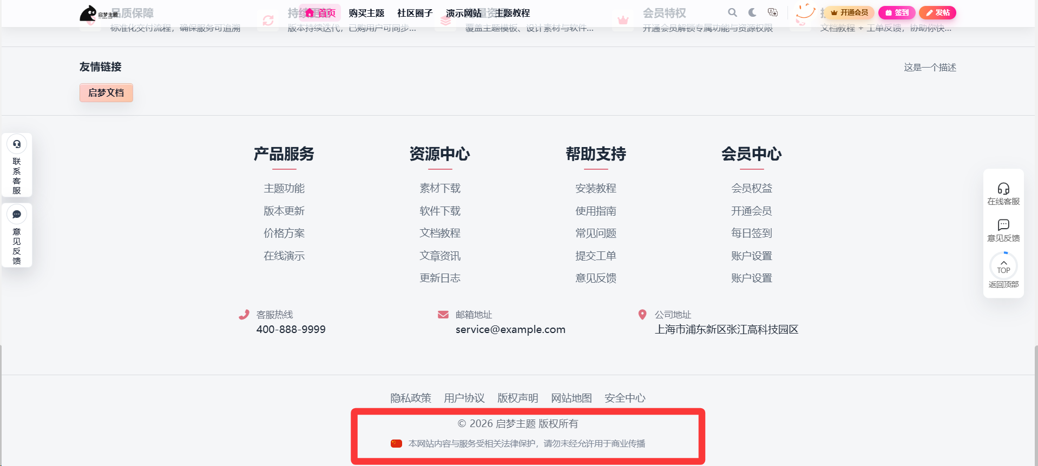Click the 发帖 post button
1038x466 pixels.
point(937,12)
